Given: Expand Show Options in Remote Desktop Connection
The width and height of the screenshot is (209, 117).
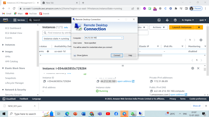Looking at the screenshot, I should coord(81,55).
